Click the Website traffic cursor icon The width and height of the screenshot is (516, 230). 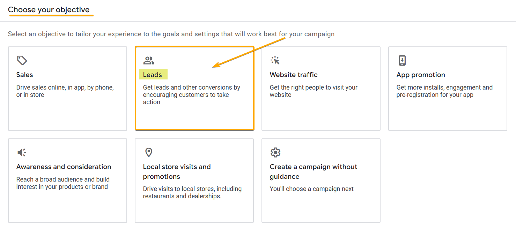(275, 61)
